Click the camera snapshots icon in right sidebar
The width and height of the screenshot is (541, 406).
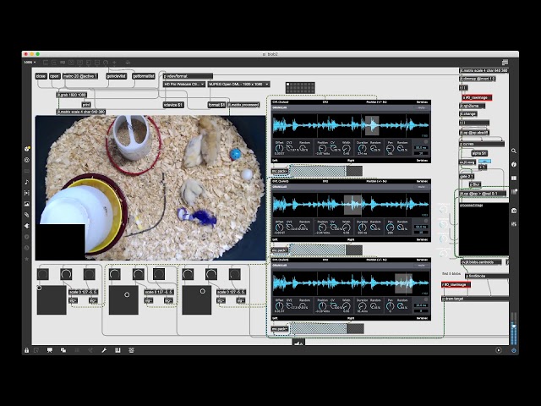coord(514,211)
